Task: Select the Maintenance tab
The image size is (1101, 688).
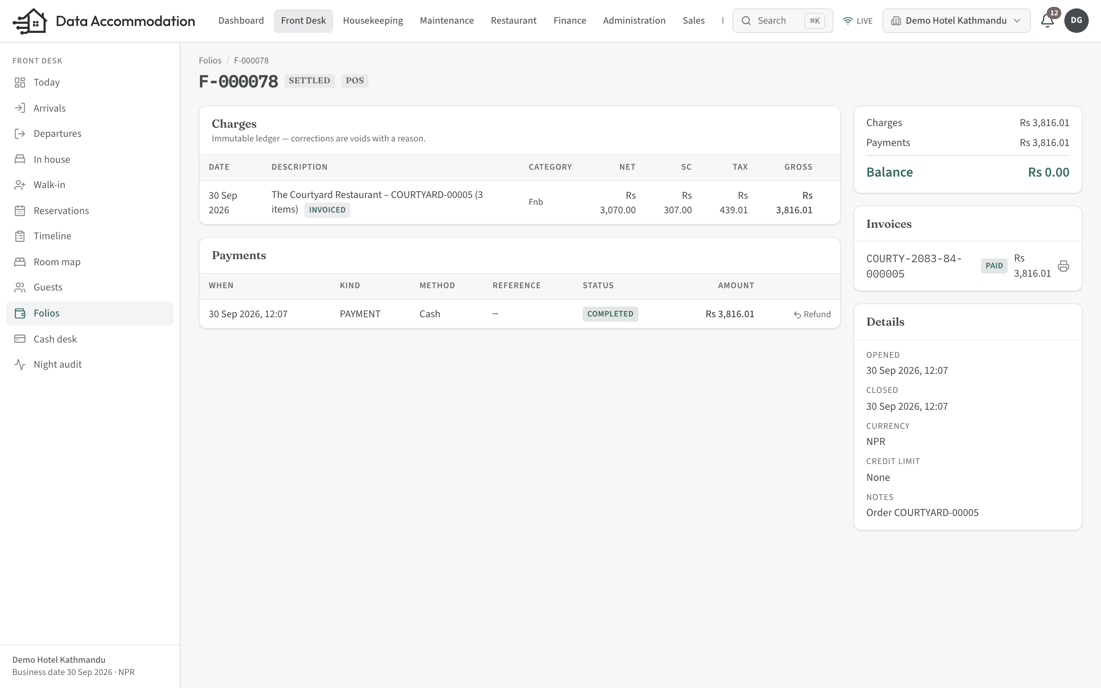Action: tap(446, 21)
